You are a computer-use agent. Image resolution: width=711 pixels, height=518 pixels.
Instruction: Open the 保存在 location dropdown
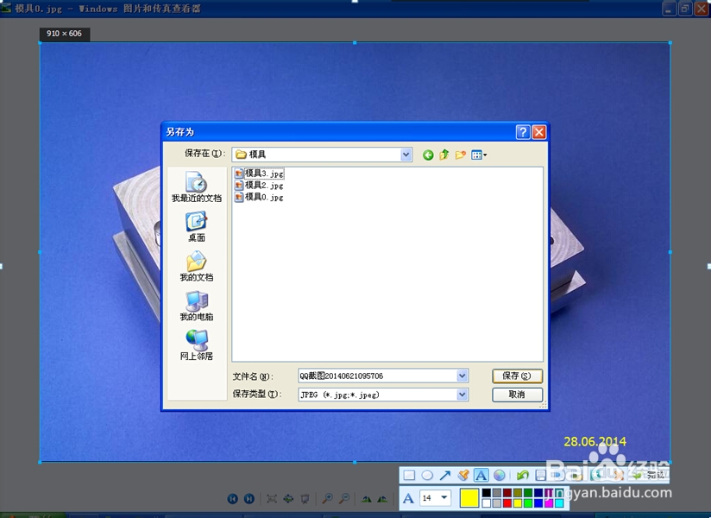[x=405, y=154]
